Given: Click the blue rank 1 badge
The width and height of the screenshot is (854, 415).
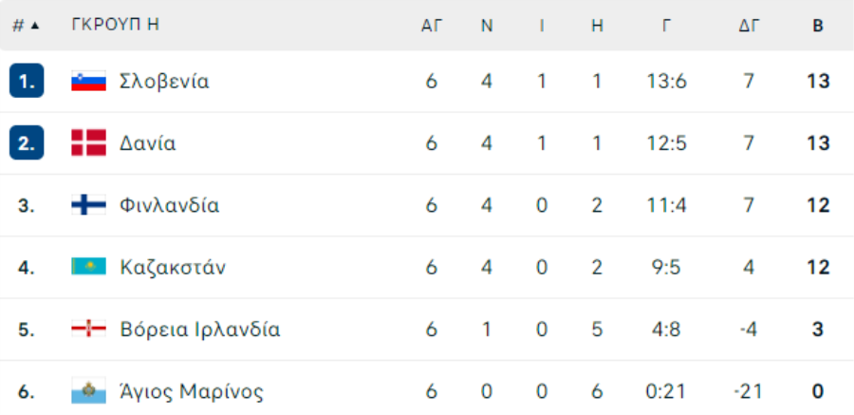Looking at the screenshot, I should [27, 81].
